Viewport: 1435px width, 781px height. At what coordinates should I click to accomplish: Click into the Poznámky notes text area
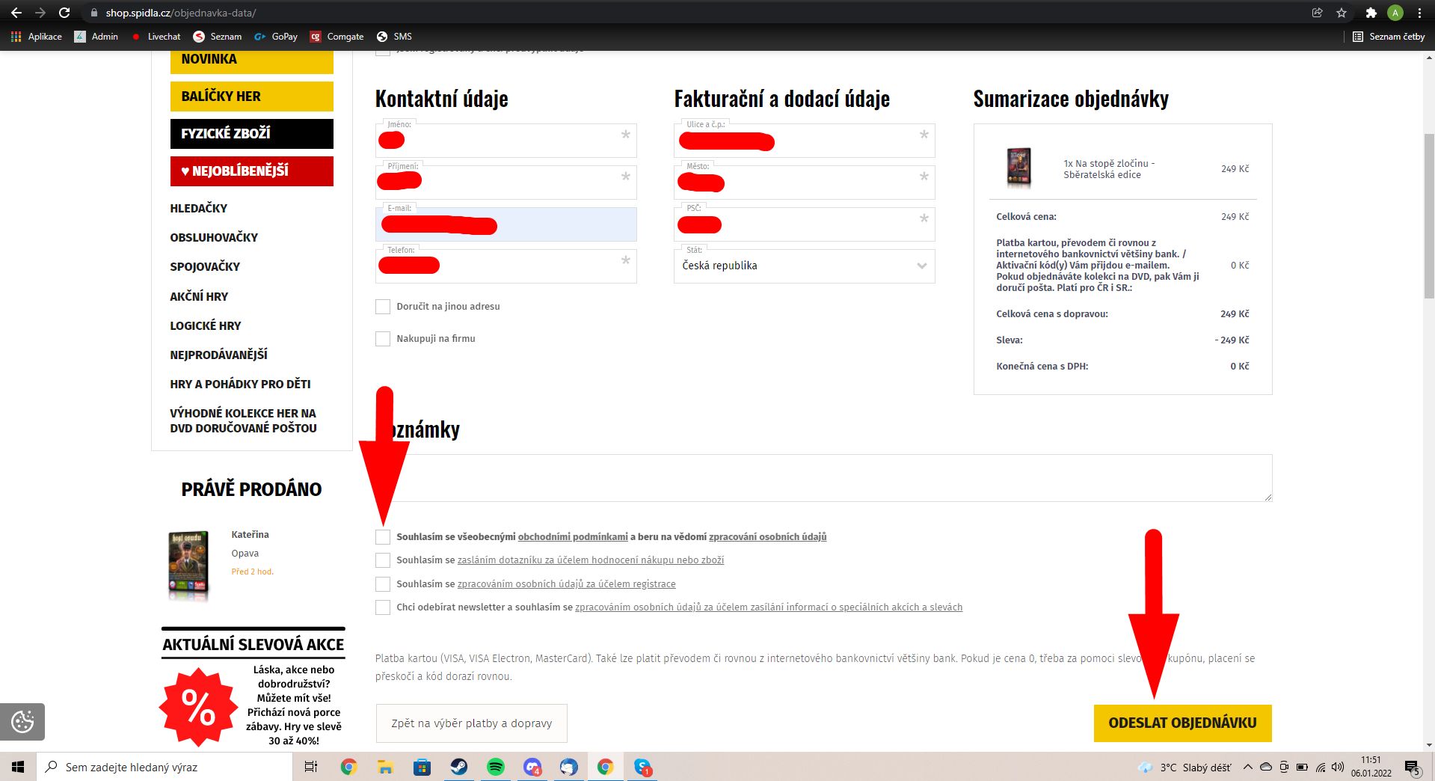(x=823, y=478)
